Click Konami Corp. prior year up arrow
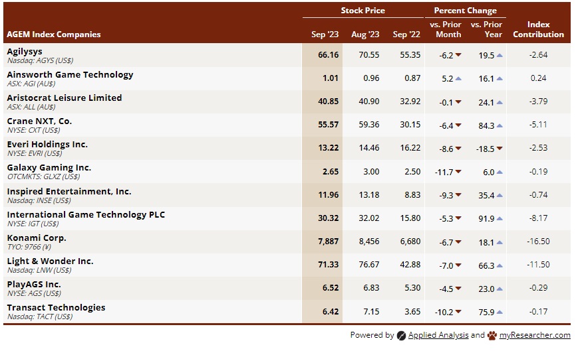This screenshot has height=351, width=578. click(x=500, y=242)
